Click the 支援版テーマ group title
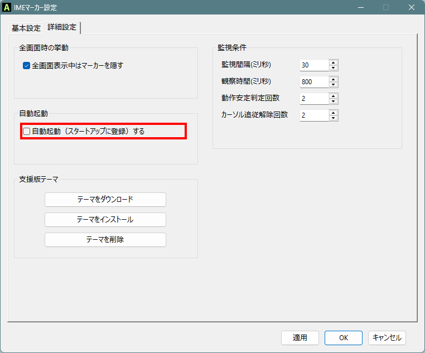Viewport: 425px width, 353px height. click(x=38, y=180)
